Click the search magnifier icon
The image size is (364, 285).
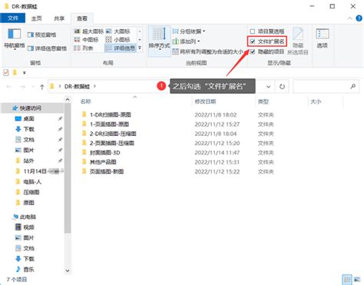[x=352, y=87]
